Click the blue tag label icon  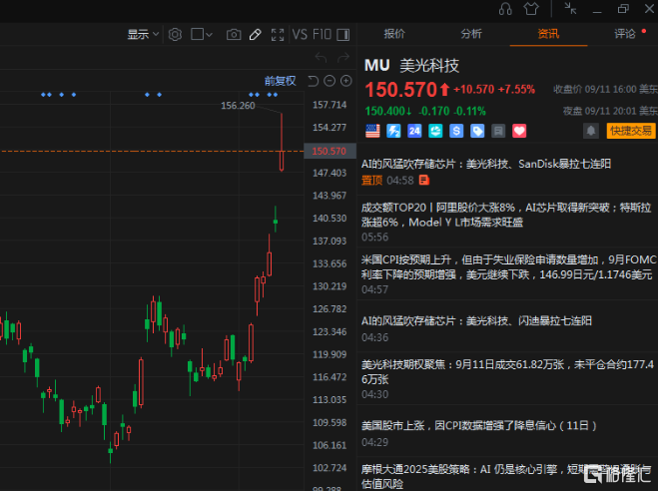click(x=477, y=131)
